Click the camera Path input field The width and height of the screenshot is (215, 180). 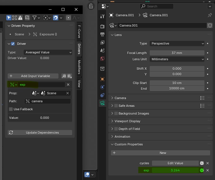[48, 101]
